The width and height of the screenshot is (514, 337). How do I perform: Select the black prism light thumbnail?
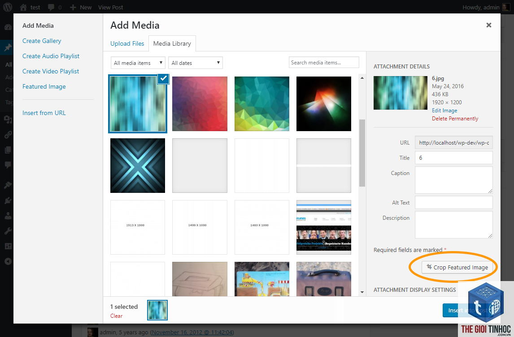pyautogui.click(x=323, y=104)
